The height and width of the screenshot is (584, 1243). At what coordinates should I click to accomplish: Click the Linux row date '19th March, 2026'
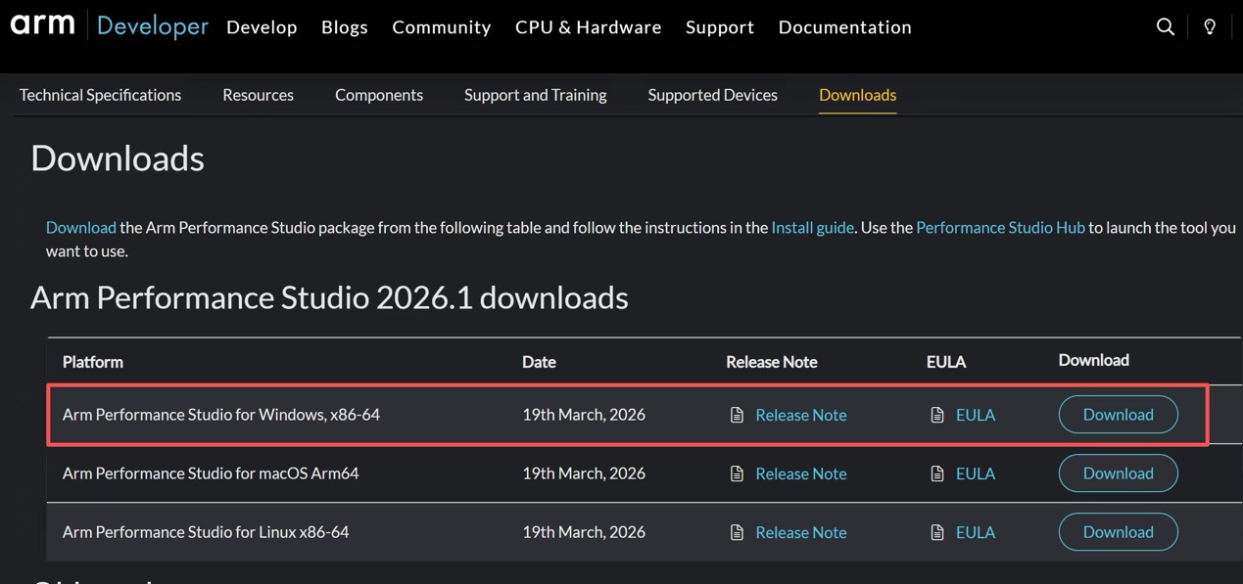pyautogui.click(x=584, y=532)
